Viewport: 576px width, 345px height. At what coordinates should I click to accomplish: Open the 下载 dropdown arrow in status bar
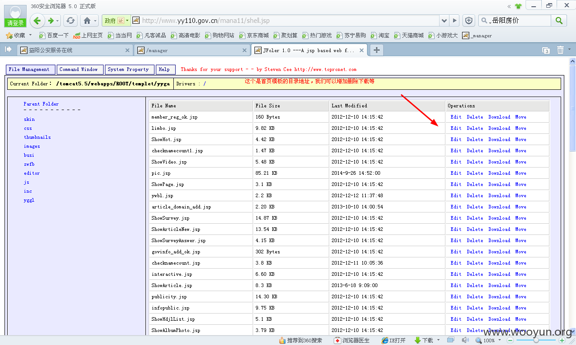tap(438, 341)
